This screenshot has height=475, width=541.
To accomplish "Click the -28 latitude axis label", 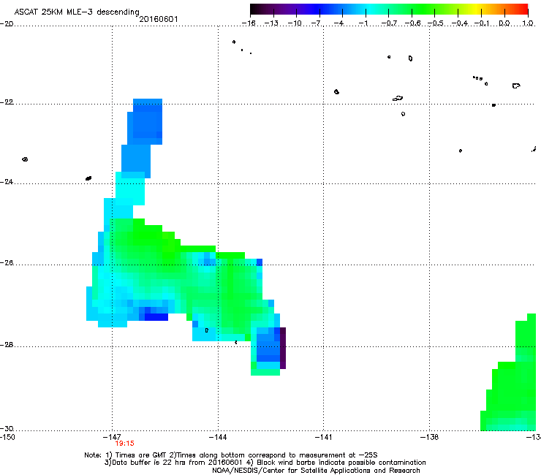I will [x=7, y=345].
